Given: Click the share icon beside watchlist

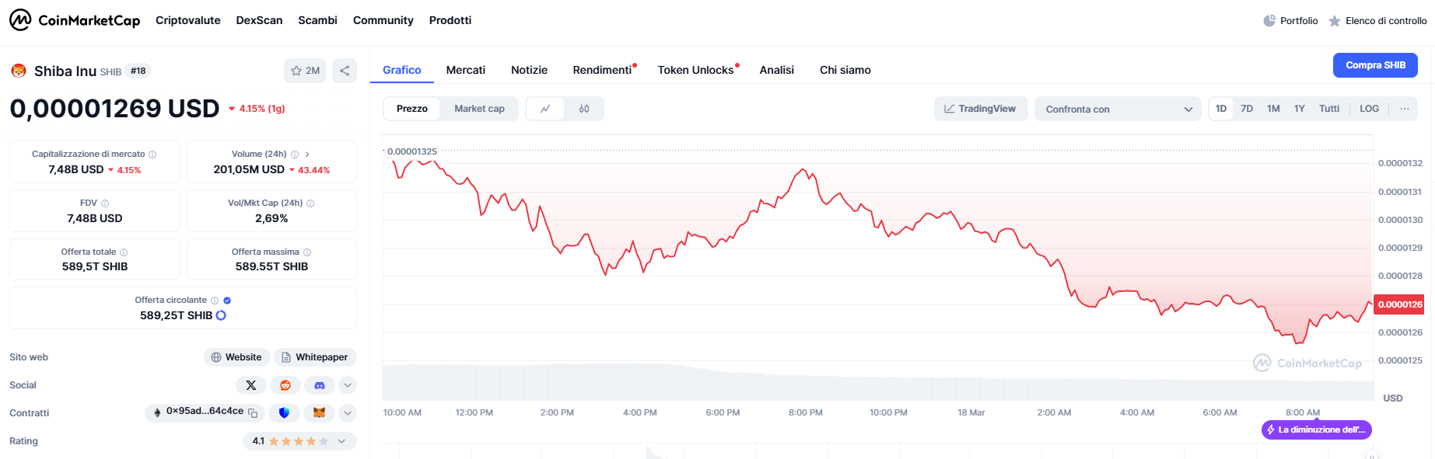Looking at the screenshot, I should point(345,71).
